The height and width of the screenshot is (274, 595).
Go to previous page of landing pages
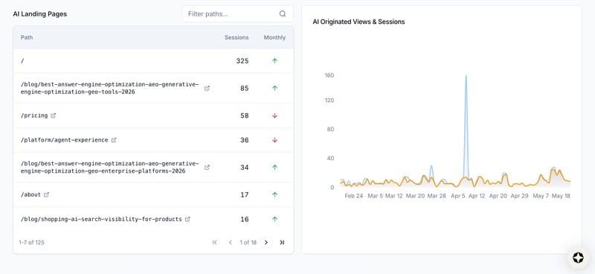230,243
